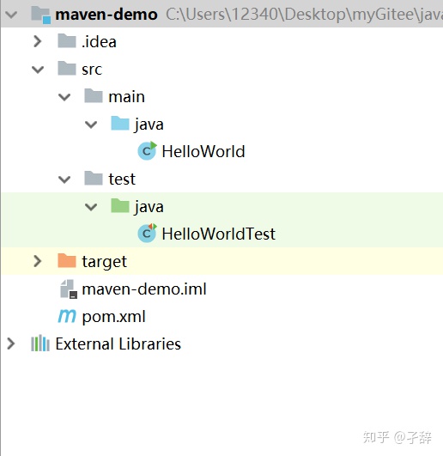The width and height of the screenshot is (443, 456).
Task: Open the pom.xml file
Action: pos(113,317)
